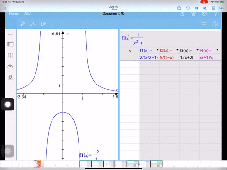Open the Home menu in TI-Nspire
The width and height of the screenshot is (227, 170).
(14, 14)
